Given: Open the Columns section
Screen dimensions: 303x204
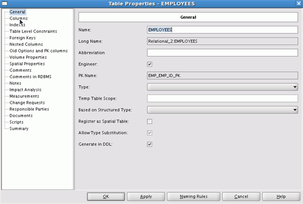Looking at the screenshot, I should (19, 18).
